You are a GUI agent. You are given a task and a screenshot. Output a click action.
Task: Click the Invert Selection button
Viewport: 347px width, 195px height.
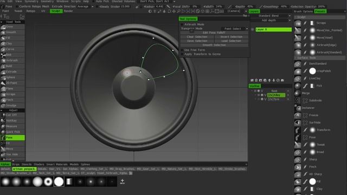point(232,37)
